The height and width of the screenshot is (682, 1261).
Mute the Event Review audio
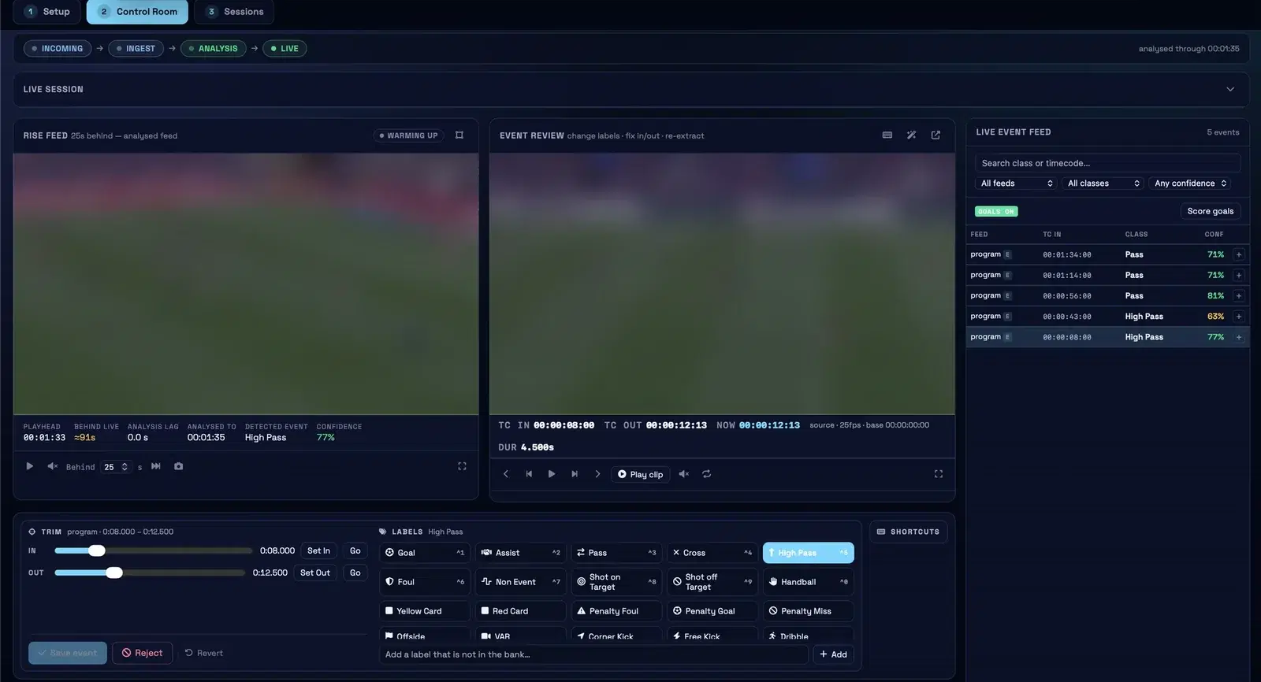(684, 474)
